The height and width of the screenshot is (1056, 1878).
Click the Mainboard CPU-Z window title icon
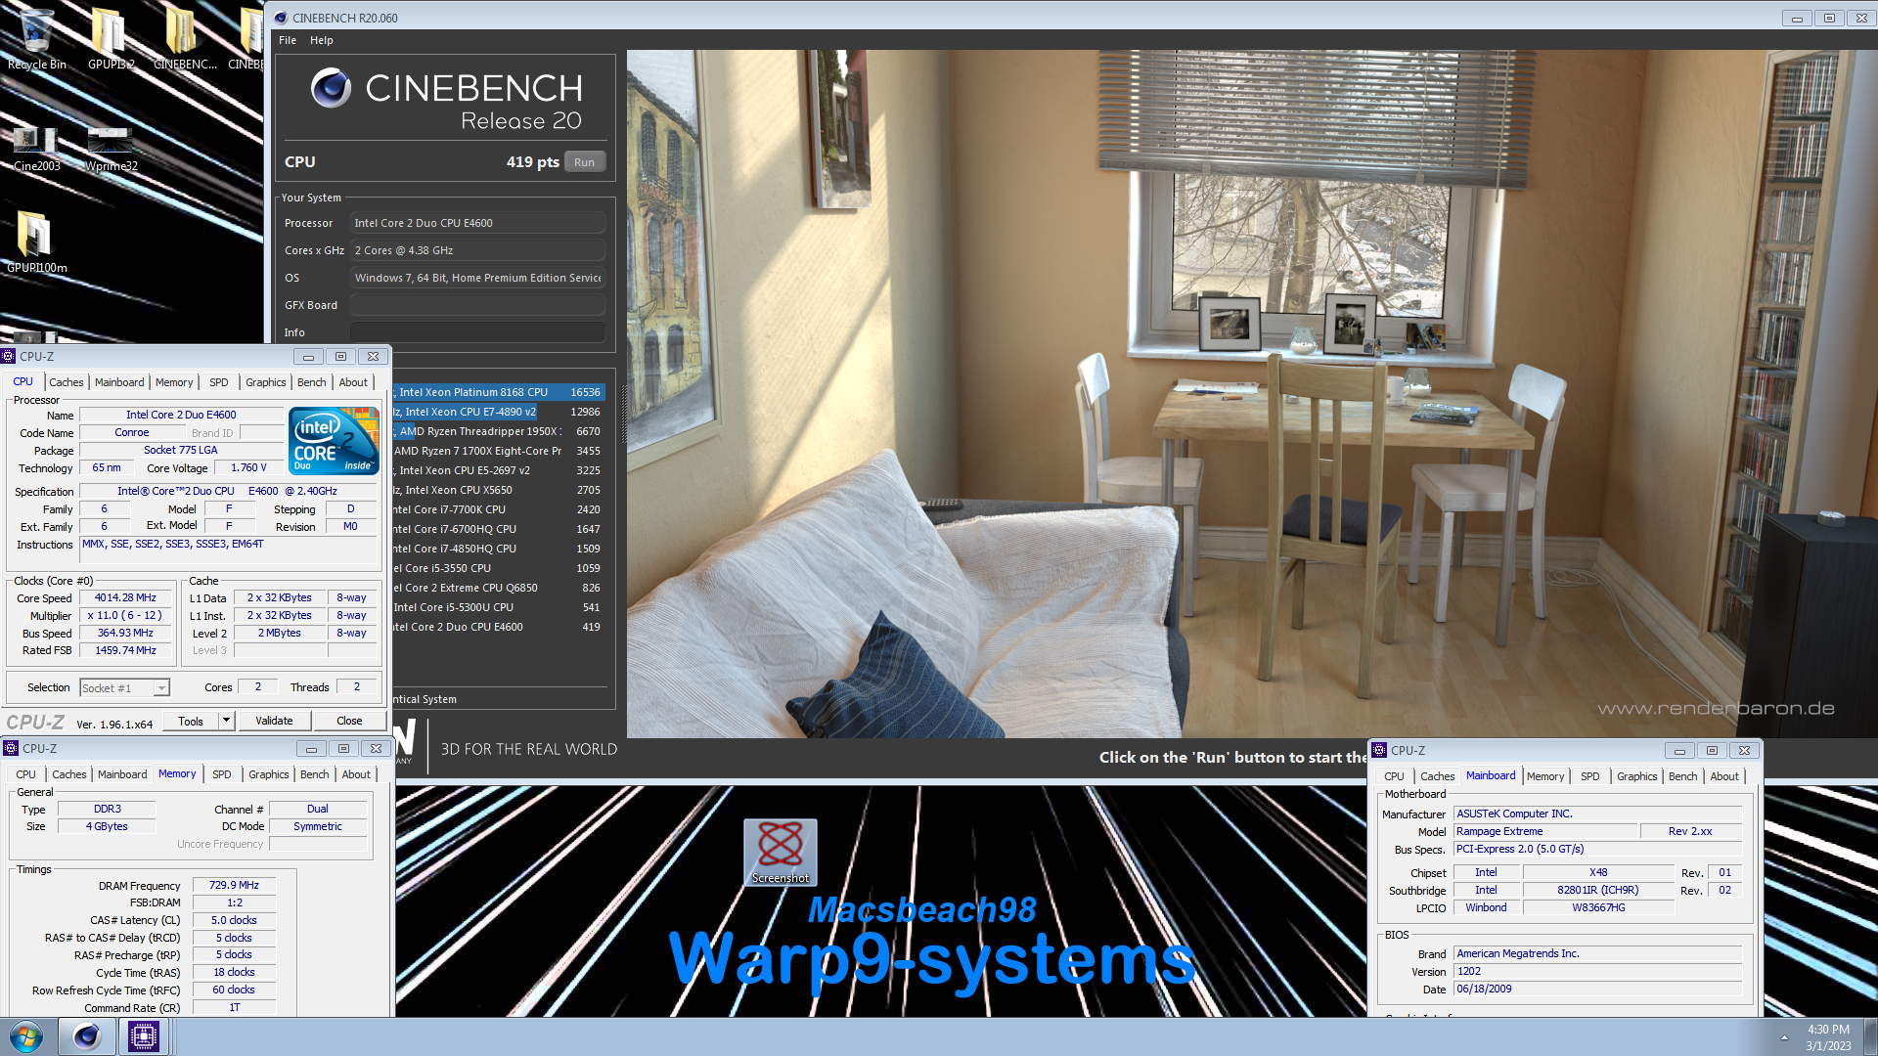(x=1379, y=750)
